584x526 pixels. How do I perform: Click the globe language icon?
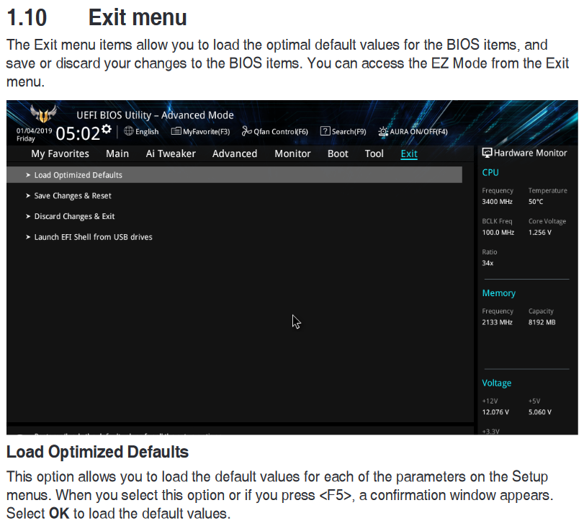[x=128, y=131]
